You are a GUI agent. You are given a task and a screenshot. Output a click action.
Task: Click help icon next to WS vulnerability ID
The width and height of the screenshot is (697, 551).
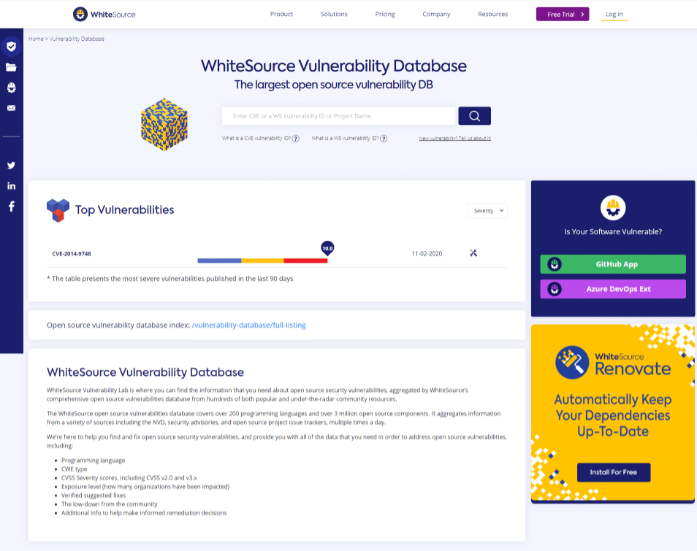(384, 139)
